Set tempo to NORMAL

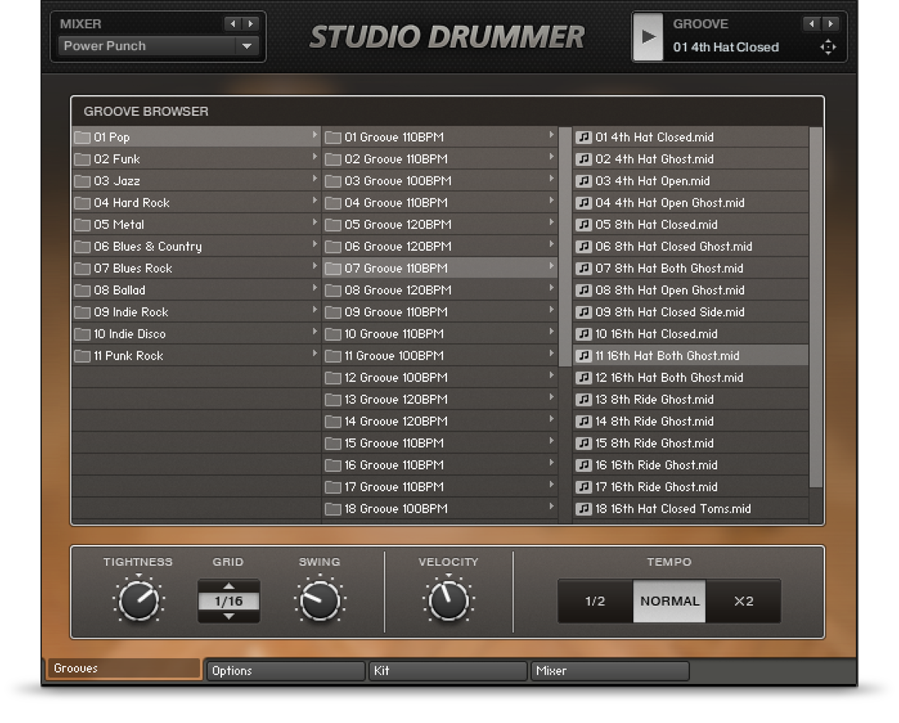click(x=669, y=602)
